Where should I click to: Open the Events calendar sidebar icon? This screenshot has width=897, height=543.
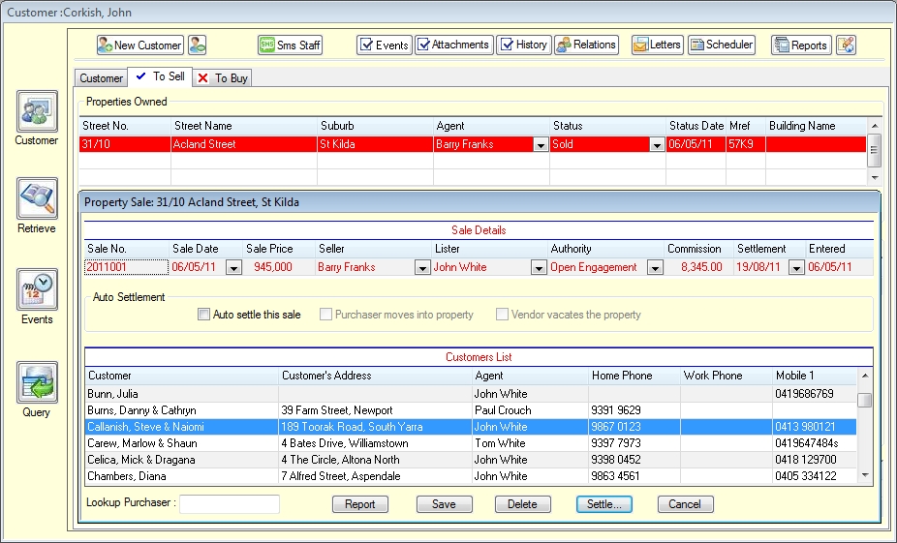point(37,290)
